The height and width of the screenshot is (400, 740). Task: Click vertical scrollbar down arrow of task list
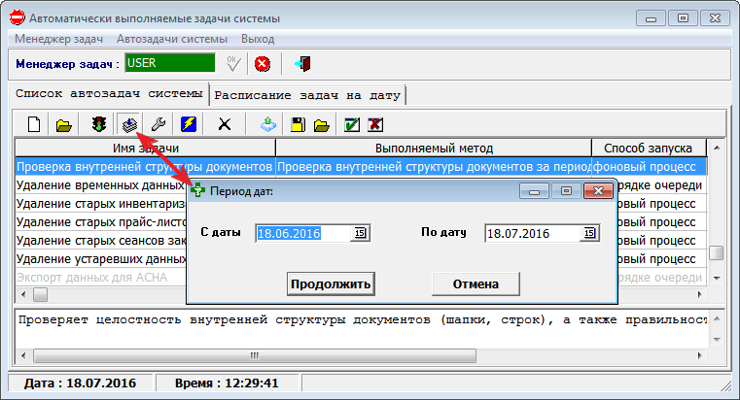717,278
